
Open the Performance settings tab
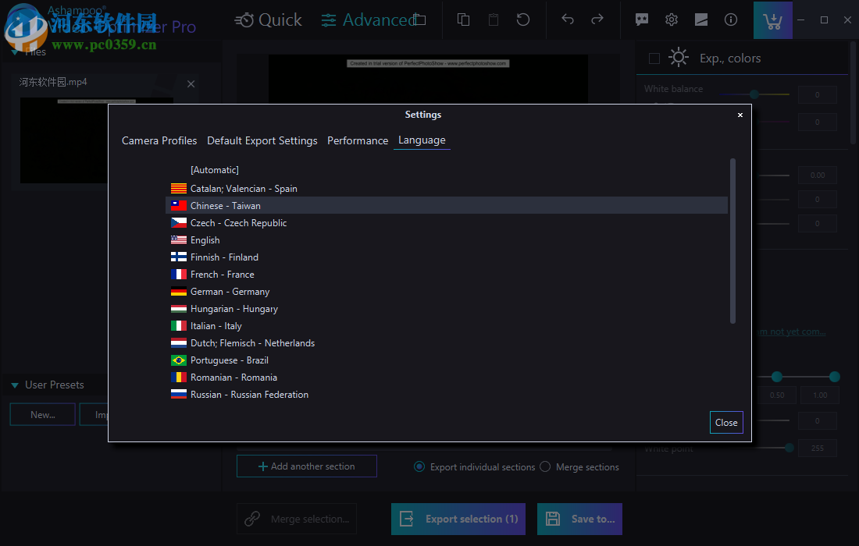pyautogui.click(x=358, y=140)
